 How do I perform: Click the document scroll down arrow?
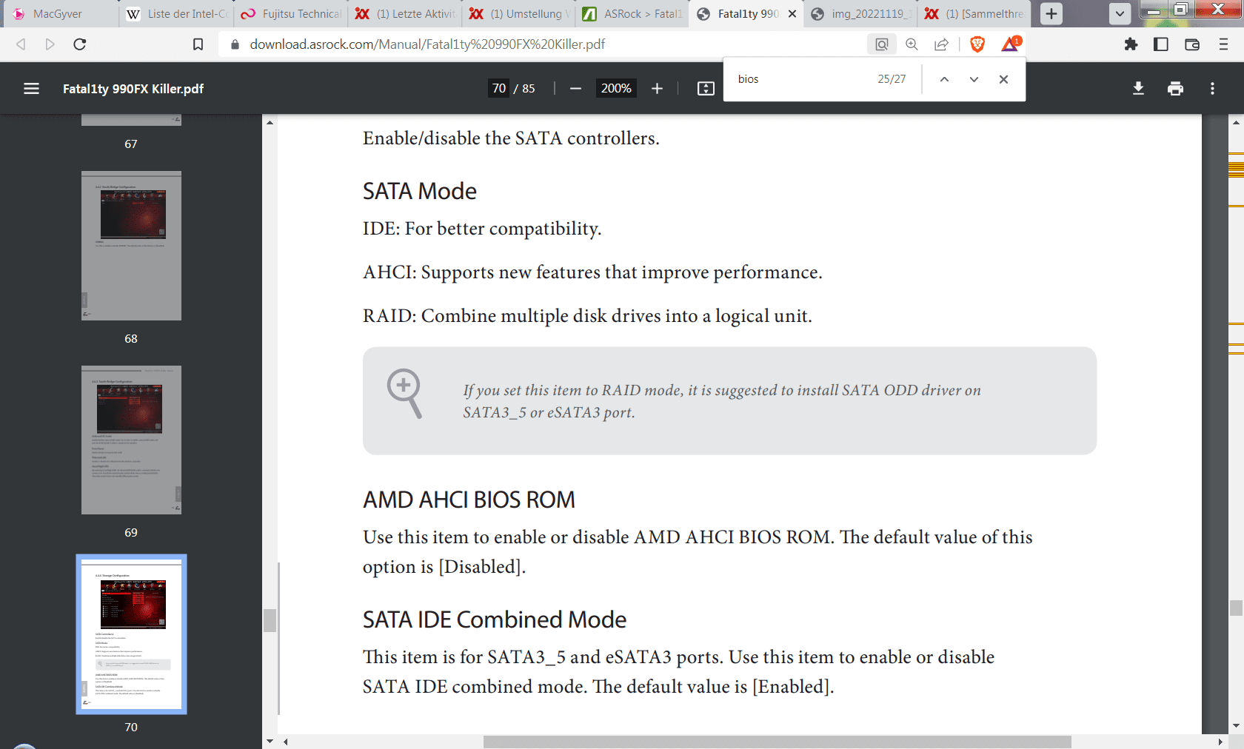click(x=1236, y=726)
